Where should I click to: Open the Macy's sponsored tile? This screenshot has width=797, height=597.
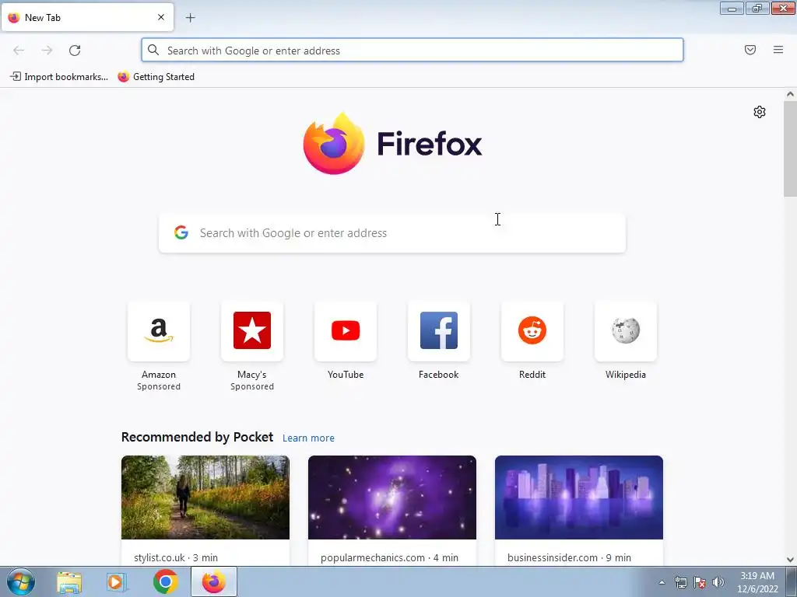pos(252,331)
